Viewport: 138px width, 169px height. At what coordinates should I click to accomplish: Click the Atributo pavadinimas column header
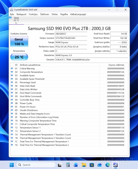click(59, 65)
